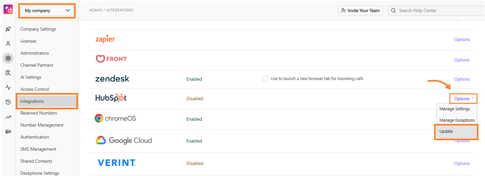Select Zendesk launch new browser tab radio
Viewport: 485px width, 176px height.
click(265, 79)
